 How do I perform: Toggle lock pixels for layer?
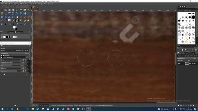(184, 60)
